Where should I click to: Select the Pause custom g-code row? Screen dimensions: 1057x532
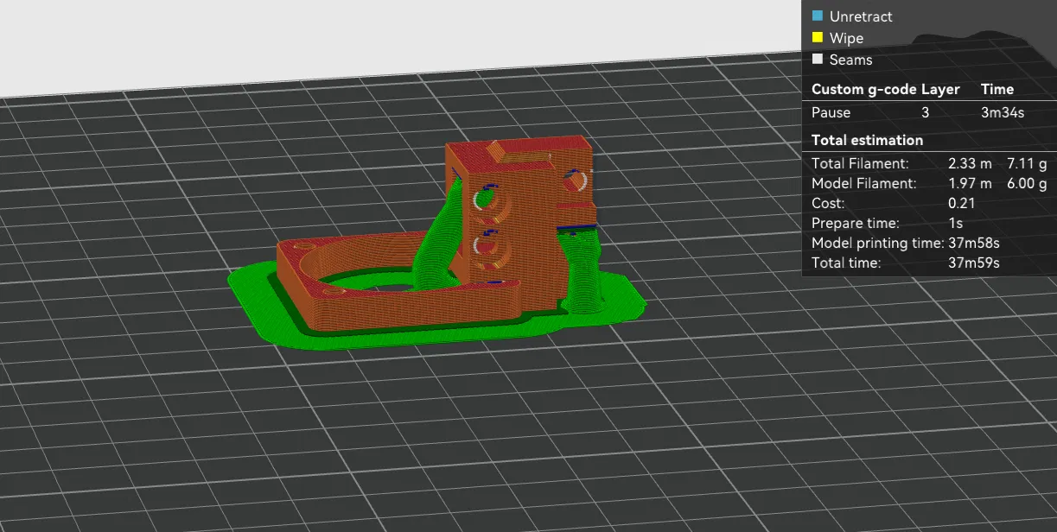click(x=930, y=112)
